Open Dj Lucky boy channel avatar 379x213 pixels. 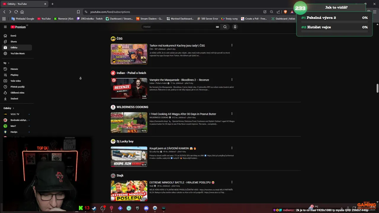[x=113, y=141]
